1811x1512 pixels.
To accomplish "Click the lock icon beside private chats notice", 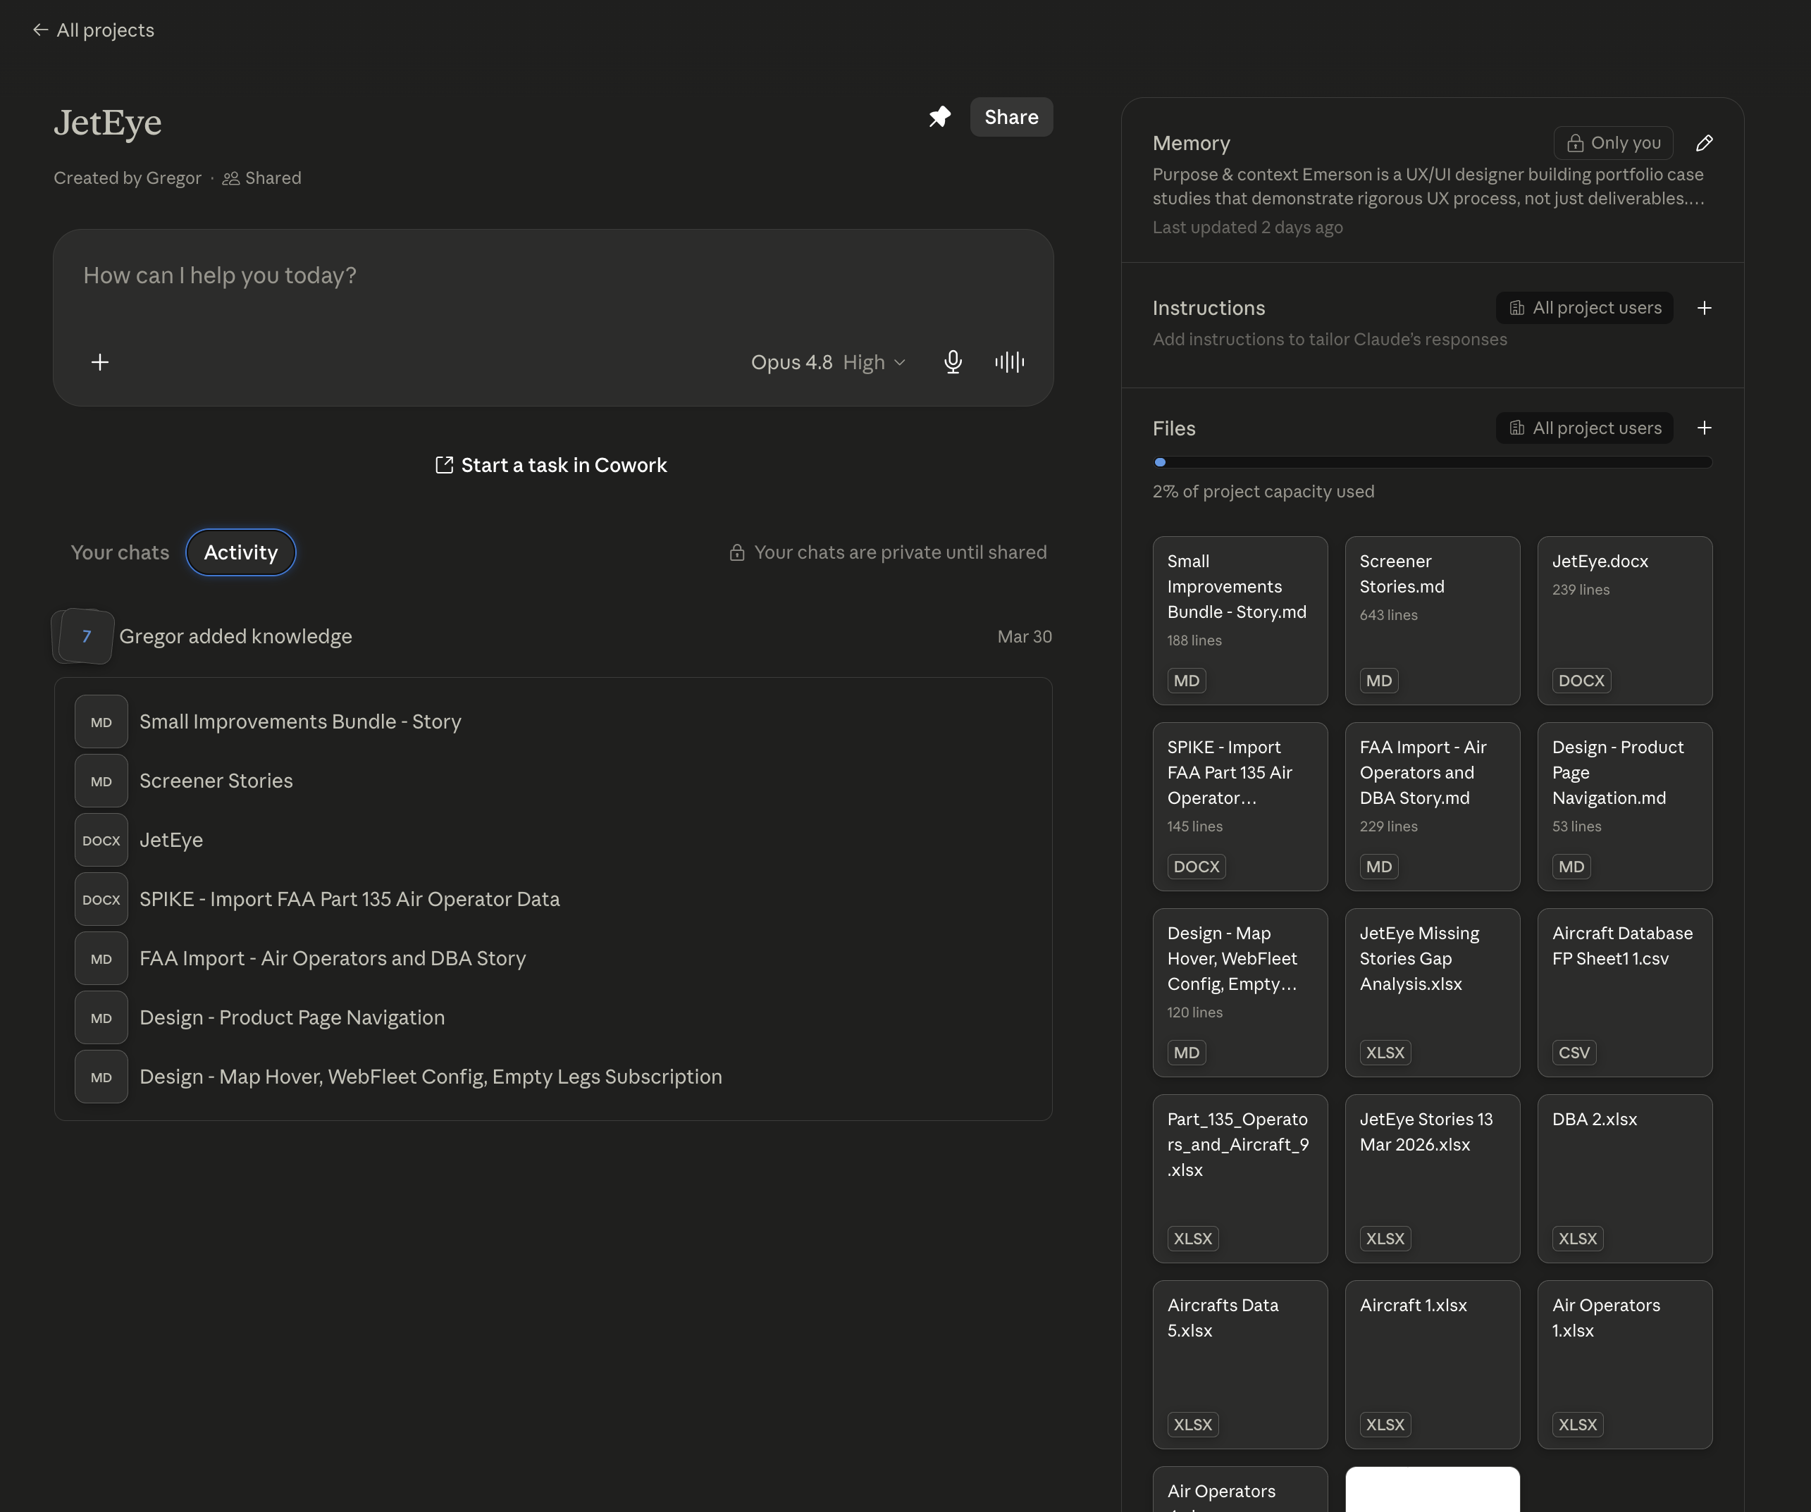I will (x=736, y=552).
